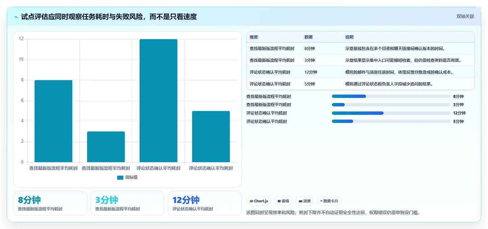Click x-axis label beneath the 3-value bar

(x=106, y=168)
